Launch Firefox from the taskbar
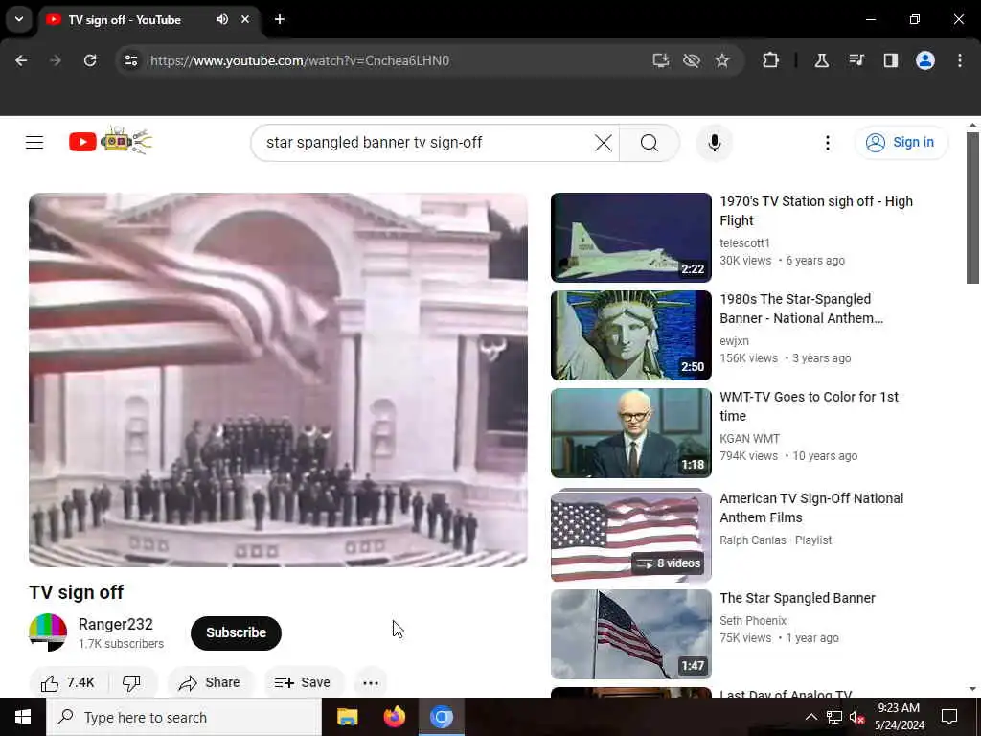The width and height of the screenshot is (981, 736). pyautogui.click(x=394, y=717)
